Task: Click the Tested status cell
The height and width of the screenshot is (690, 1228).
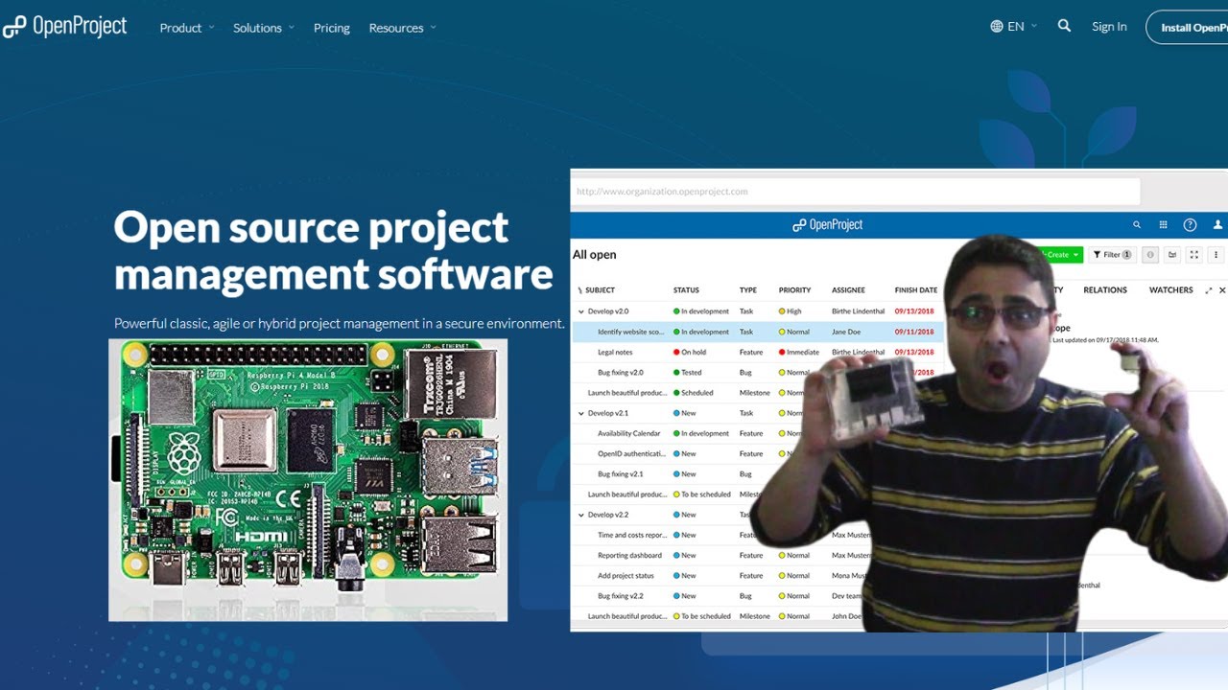Action: click(688, 373)
